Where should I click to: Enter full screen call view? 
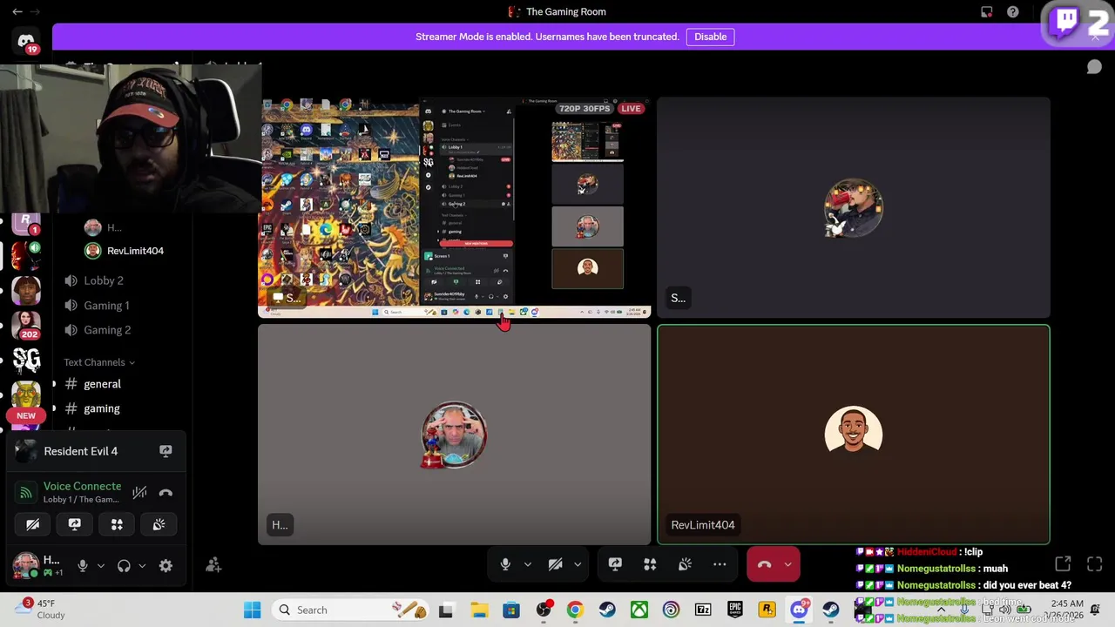click(x=1095, y=564)
